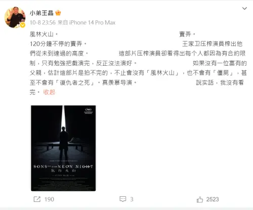Open the post options chevron menu
The height and width of the screenshot is (210, 253).
click(x=244, y=9)
